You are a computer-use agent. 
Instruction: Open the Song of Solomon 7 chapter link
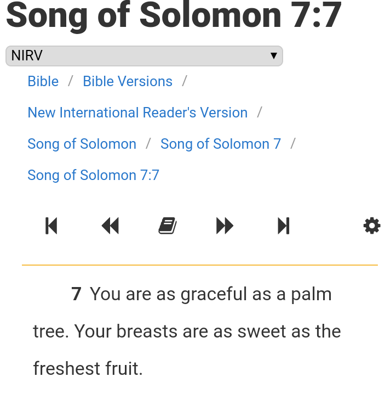pos(221,144)
